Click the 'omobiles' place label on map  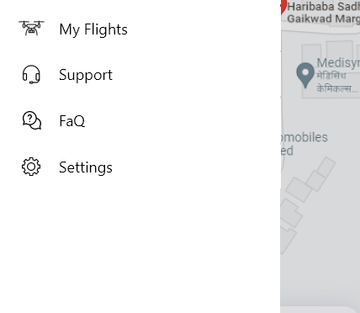304,137
